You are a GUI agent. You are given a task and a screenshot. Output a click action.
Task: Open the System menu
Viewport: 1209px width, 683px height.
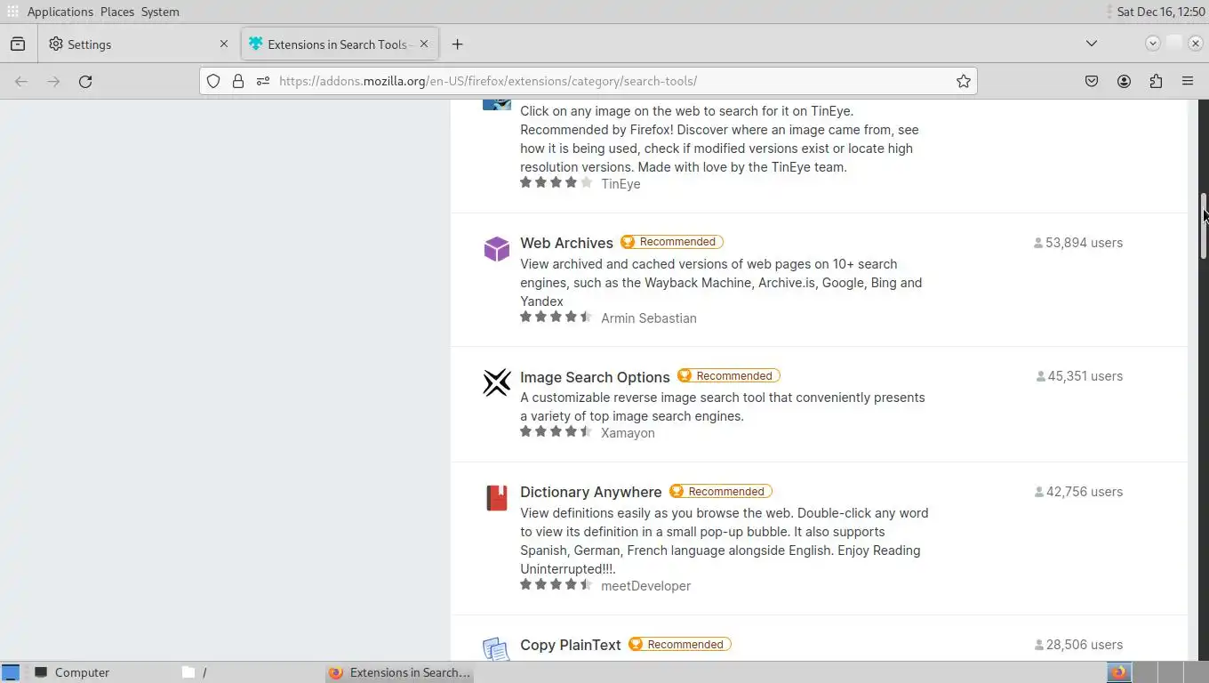(x=160, y=12)
